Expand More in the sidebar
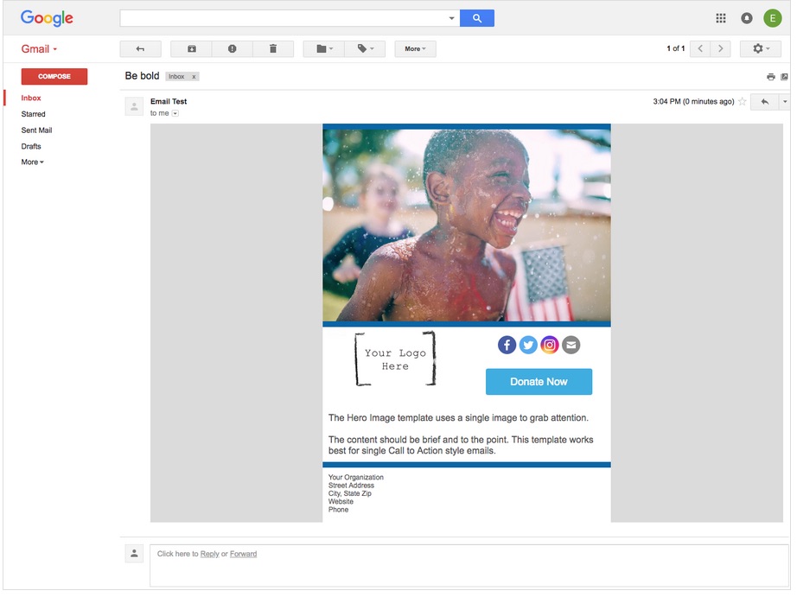The width and height of the screenshot is (797, 597). coord(33,162)
